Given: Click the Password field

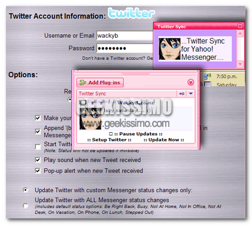Looking at the screenshot, I should (125, 48).
